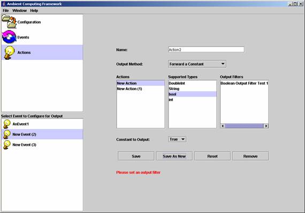Image resolution: width=305 pixels, height=213 pixels.
Task: Click the bulb icon beside New Event (2)
Action: click(x=7, y=134)
